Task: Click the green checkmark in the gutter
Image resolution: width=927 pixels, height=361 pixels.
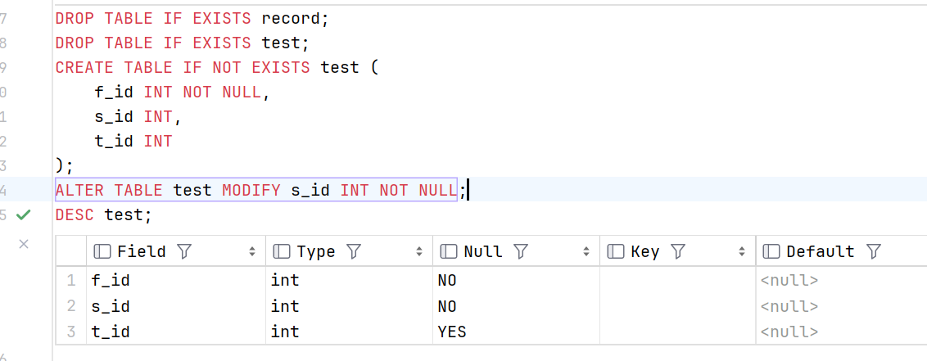Action: (23, 214)
